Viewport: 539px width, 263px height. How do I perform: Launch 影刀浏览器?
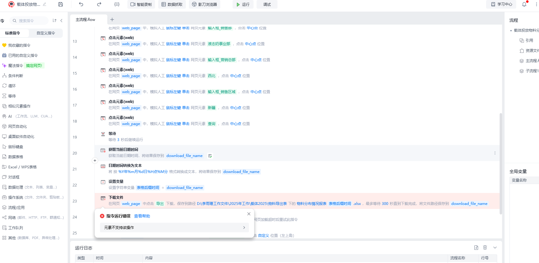205,4
